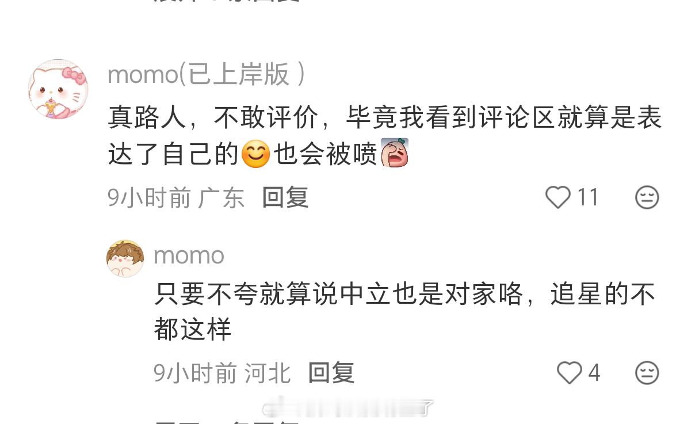The image size is (699, 424).
Task: Tap the like count 11
Action: [588, 197]
